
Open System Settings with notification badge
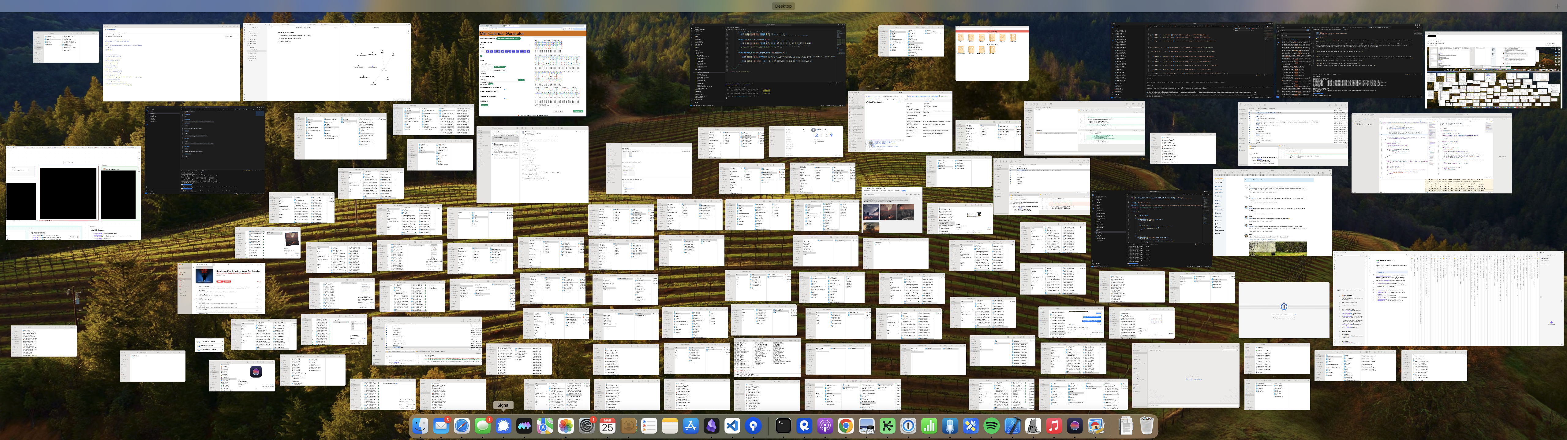[586, 426]
